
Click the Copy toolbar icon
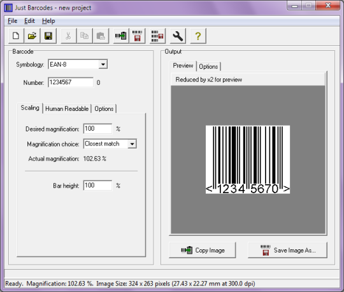pyautogui.click(x=85, y=36)
